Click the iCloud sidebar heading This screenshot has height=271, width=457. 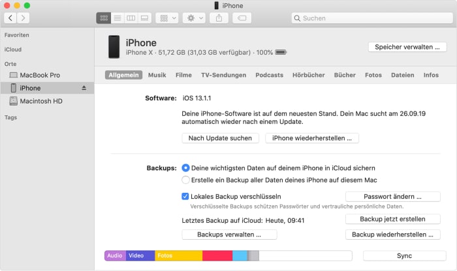click(13, 50)
